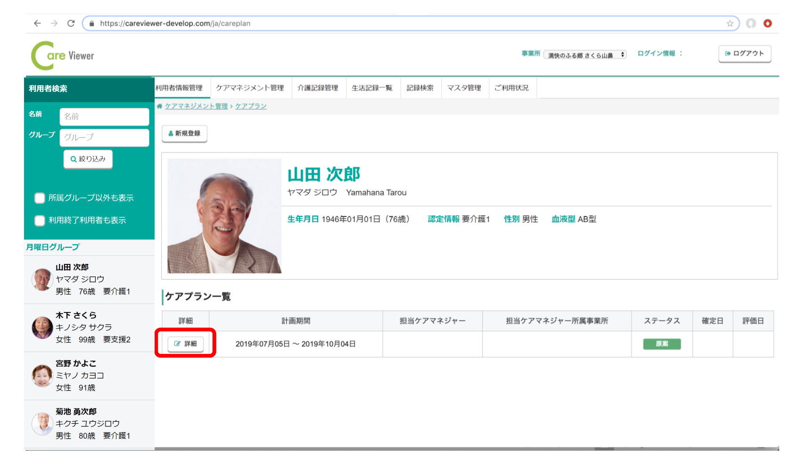Open the ケアマネジメント管理 tab

coord(250,88)
